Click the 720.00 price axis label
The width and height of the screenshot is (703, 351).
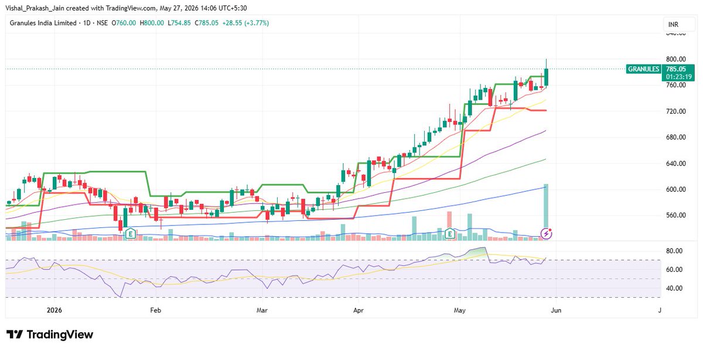675,111
